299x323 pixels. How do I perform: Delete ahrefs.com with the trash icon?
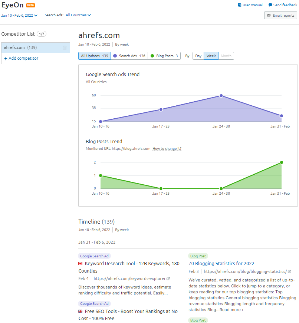65,48
